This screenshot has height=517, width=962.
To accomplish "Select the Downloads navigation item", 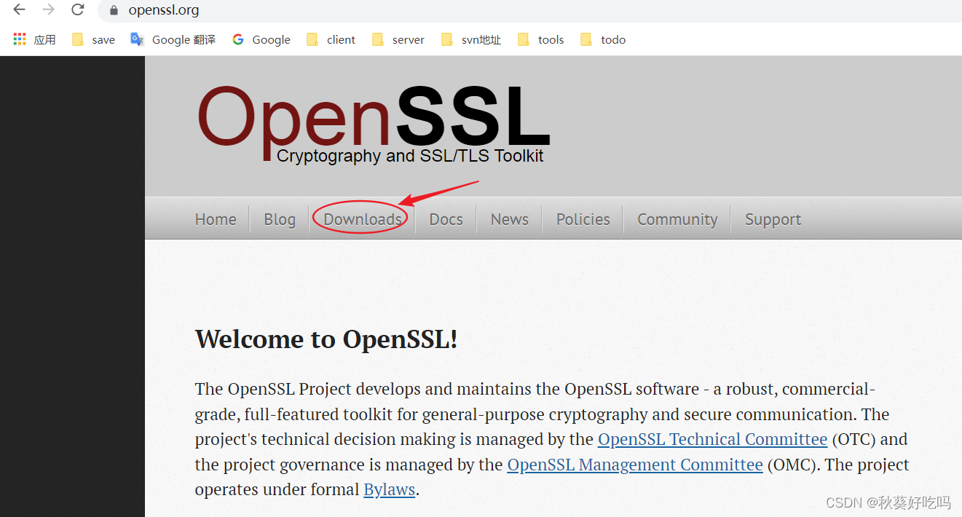I will [362, 218].
